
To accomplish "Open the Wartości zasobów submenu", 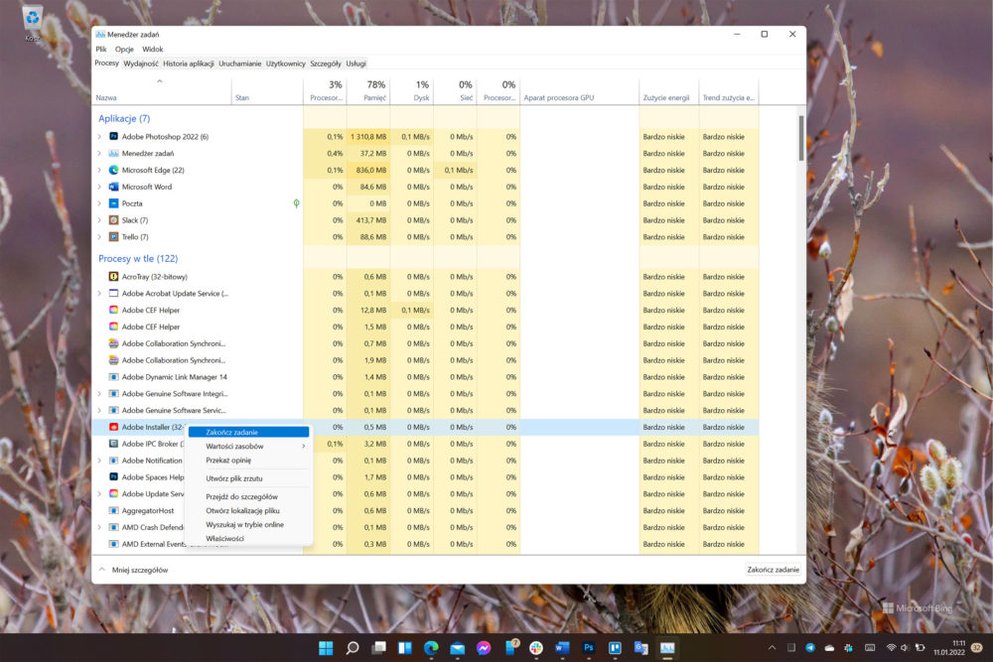I will click(x=249, y=447).
